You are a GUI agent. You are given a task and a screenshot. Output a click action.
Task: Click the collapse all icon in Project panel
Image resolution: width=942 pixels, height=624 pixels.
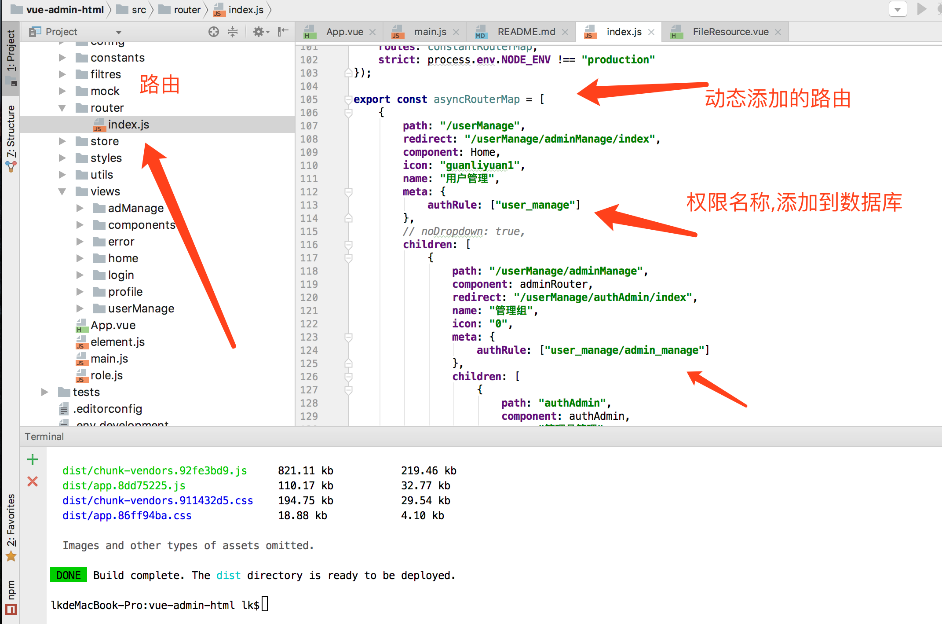pyautogui.click(x=233, y=32)
